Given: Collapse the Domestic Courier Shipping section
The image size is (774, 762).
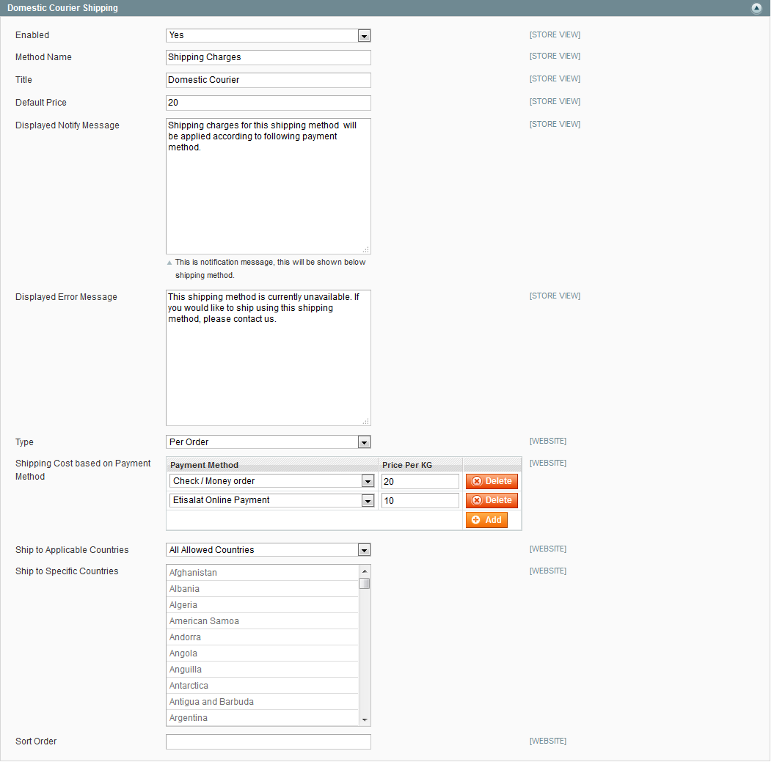Looking at the screenshot, I should pyautogui.click(x=756, y=8).
